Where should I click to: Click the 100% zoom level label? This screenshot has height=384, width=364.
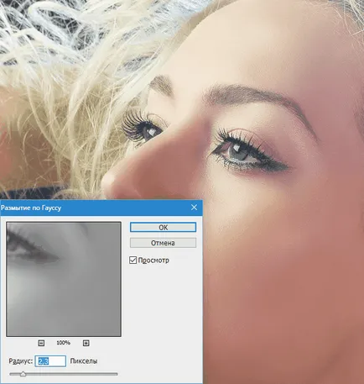point(64,343)
